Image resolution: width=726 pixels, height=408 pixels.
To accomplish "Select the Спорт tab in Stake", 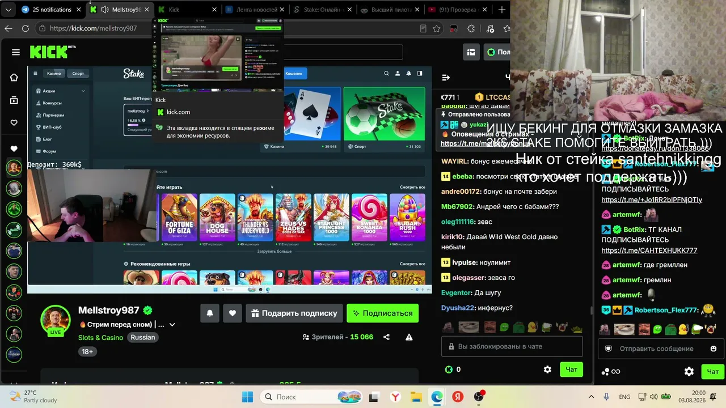I will (78, 73).
